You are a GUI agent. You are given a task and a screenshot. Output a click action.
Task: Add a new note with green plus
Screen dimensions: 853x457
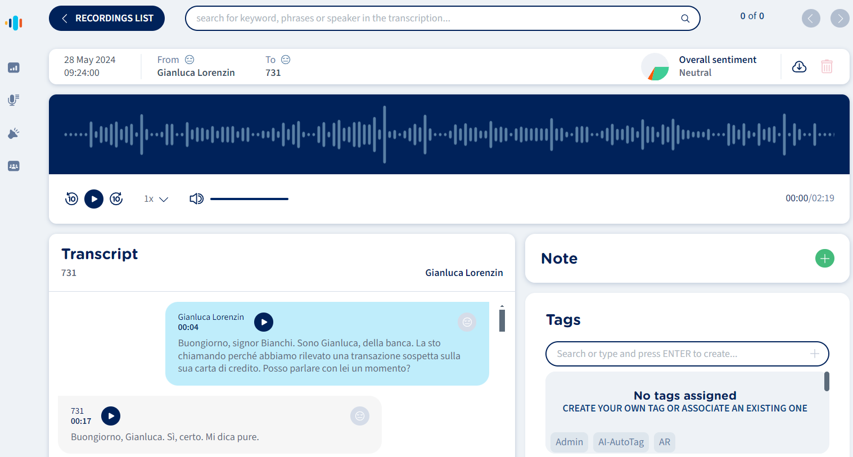(824, 259)
